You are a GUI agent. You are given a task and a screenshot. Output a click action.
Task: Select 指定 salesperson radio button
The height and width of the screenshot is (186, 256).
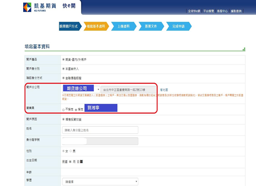pos(76,110)
